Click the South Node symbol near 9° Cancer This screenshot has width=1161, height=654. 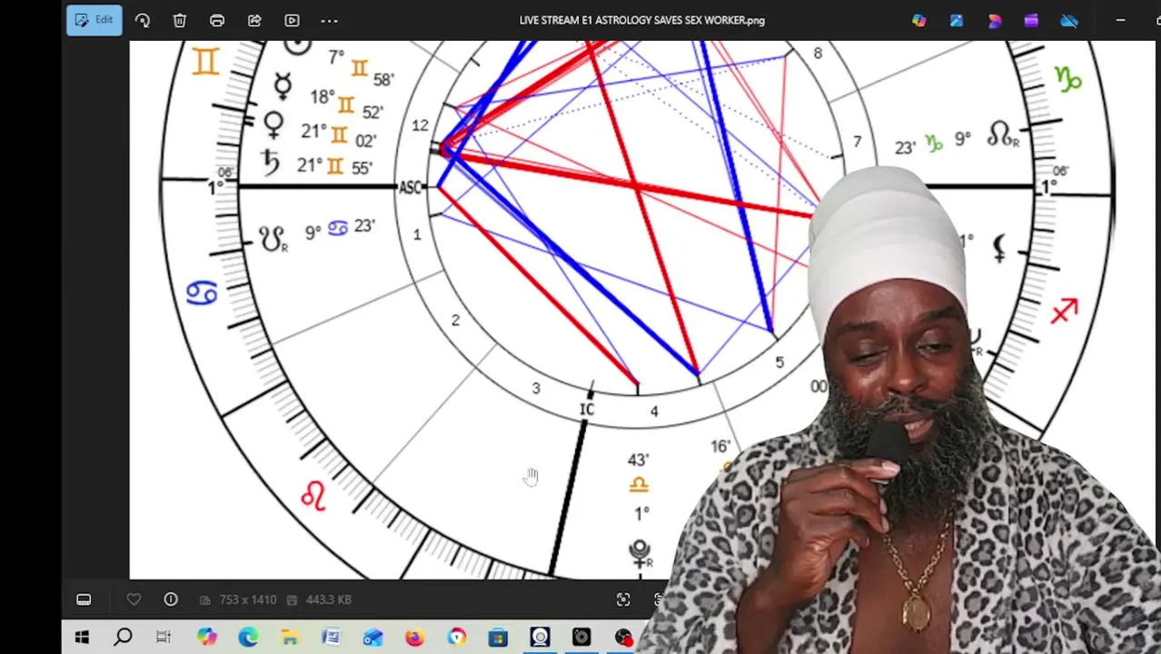click(x=273, y=239)
